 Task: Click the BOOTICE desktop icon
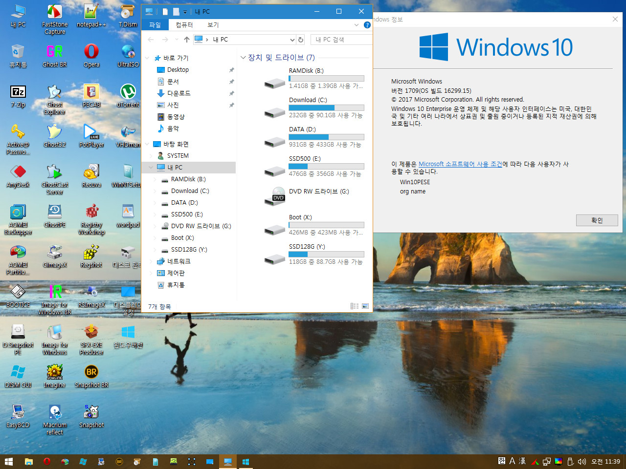tap(18, 296)
